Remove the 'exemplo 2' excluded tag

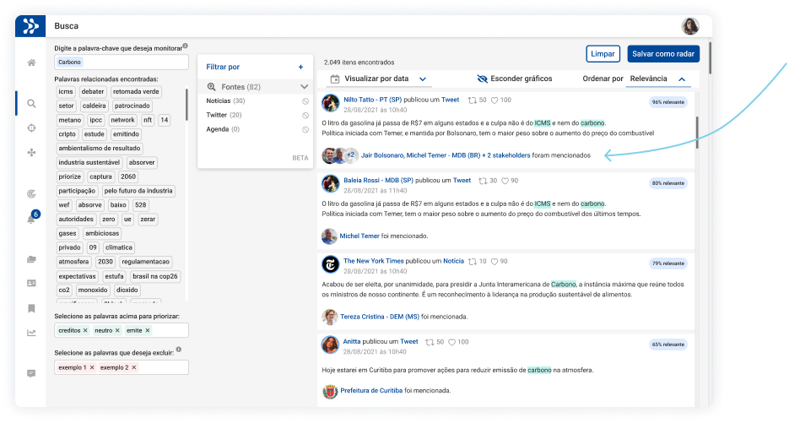coord(134,367)
